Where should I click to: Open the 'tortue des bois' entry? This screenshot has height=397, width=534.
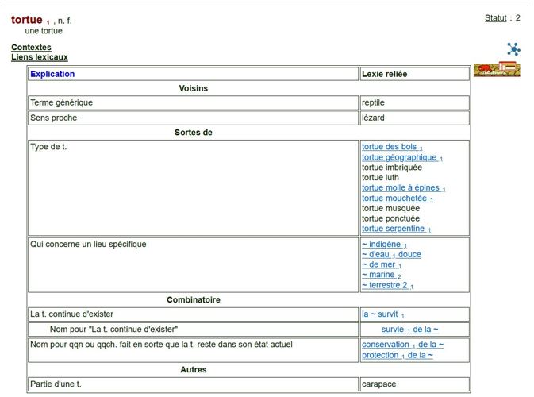tap(391, 147)
